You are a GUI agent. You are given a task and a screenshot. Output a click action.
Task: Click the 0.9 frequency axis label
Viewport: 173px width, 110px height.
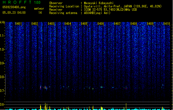click(x=2, y=63)
